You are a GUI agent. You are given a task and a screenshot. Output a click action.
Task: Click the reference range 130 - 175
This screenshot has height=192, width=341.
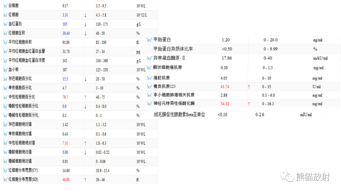(102, 24)
